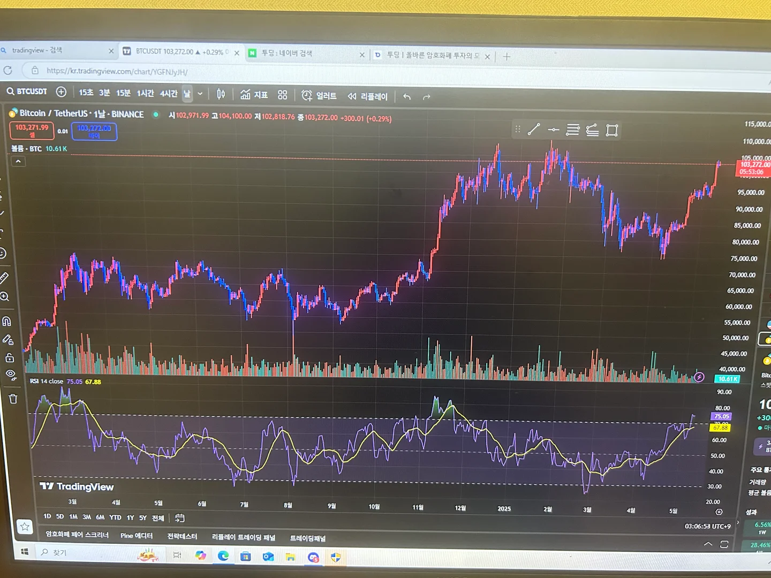Image resolution: width=771 pixels, height=578 pixels.
Task: Open the 트레이딩패널 tab
Action: tap(308, 538)
